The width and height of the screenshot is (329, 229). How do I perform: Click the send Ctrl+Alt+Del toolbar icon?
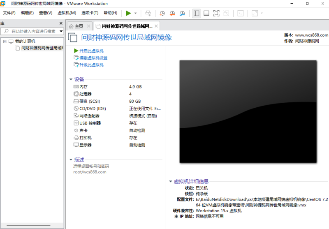[148, 13]
